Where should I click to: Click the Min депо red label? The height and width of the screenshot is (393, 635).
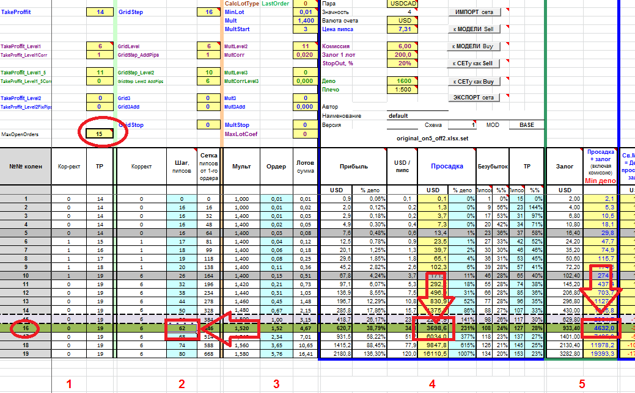coord(600,181)
